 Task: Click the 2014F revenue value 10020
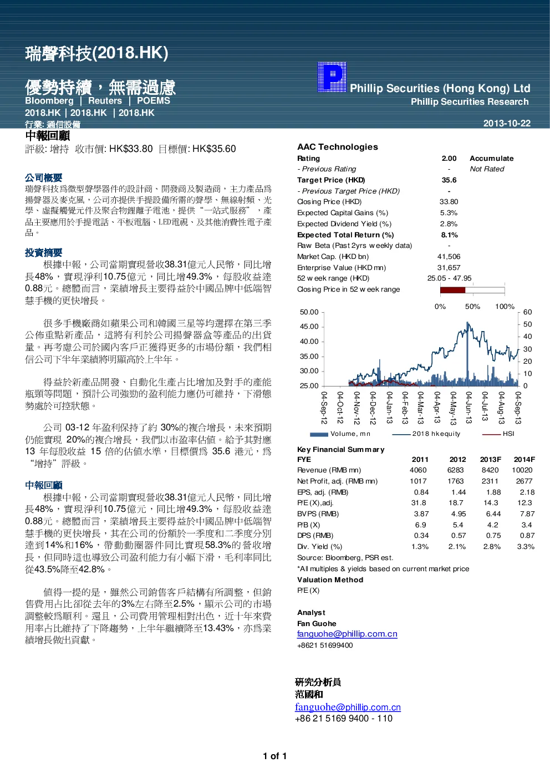(x=522, y=470)
